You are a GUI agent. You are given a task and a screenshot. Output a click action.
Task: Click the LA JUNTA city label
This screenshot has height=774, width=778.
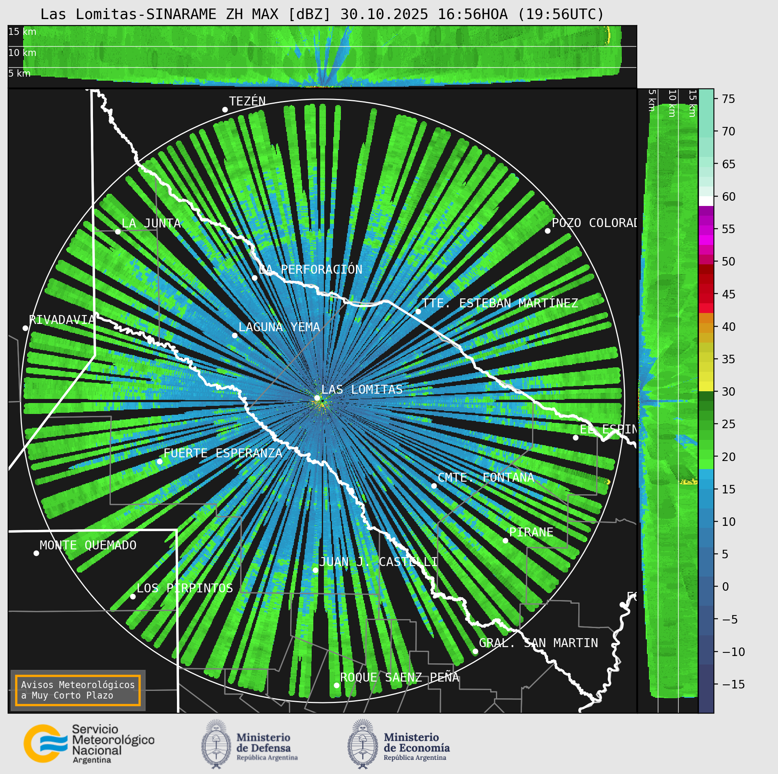coord(151,223)
